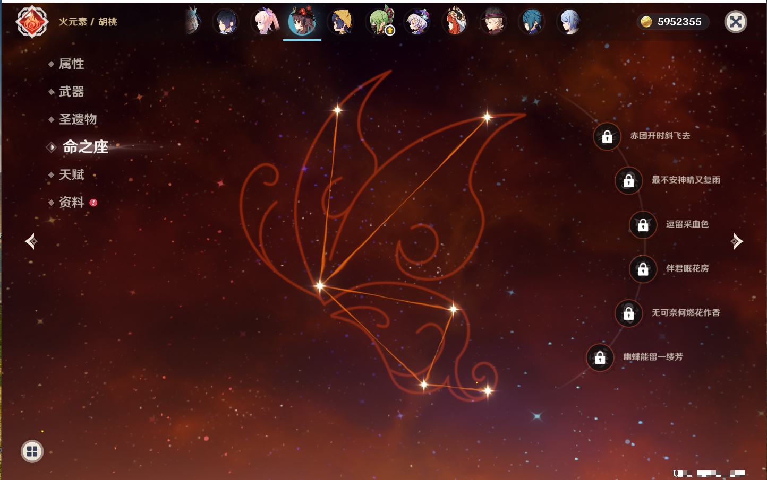Select the highlighted Hu Tao avatar
This screenshot has height=480, width=767.
[x=302, y=22]
